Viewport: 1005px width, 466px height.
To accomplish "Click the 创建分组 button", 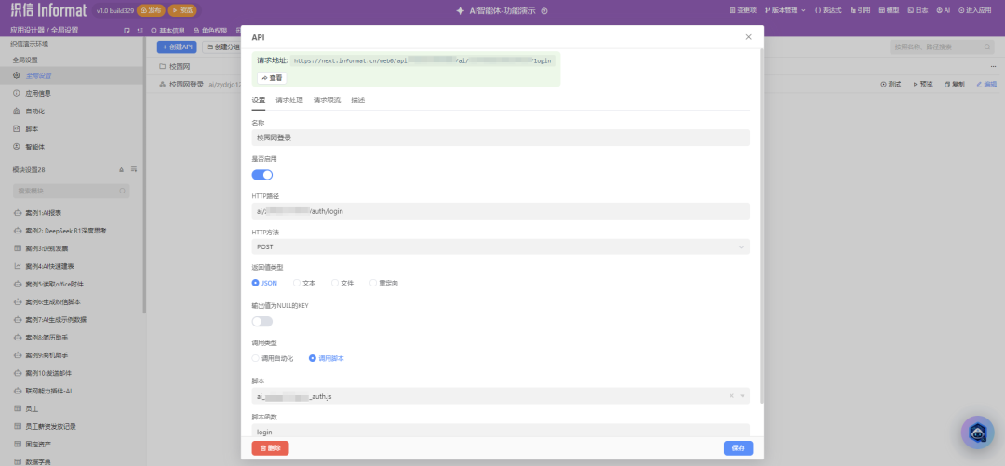I will [221, 47].
